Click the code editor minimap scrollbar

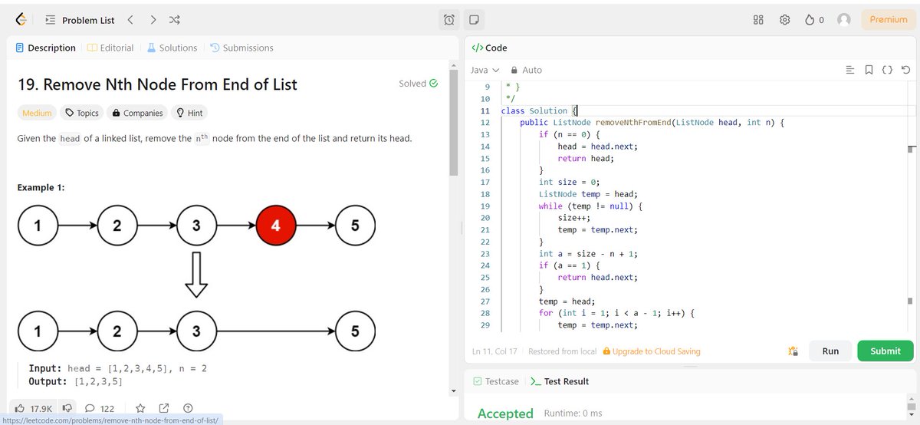(x=912, y=150)
